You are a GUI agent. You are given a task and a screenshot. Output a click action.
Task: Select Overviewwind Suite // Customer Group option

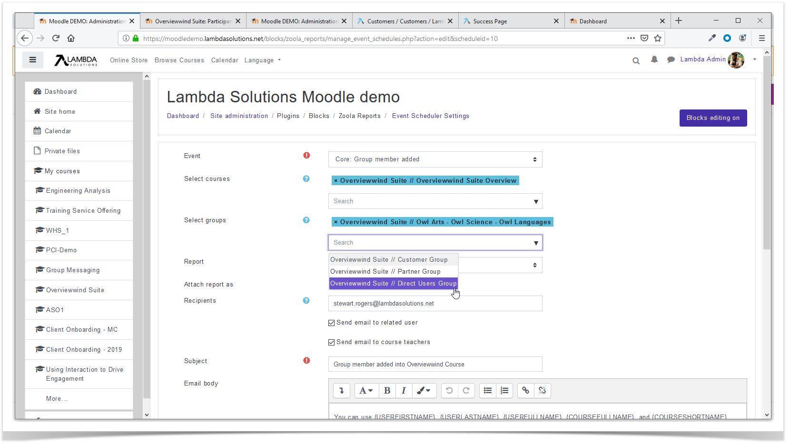tap(394, 259)
